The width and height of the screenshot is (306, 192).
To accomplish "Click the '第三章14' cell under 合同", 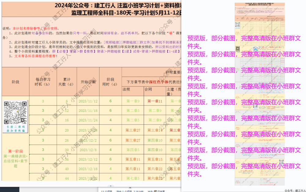I will 155,130.
